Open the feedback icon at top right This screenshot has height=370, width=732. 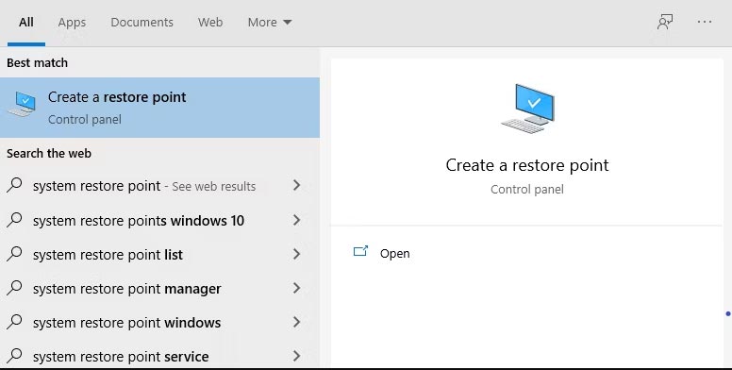pyautogui.click(x=665, y=22)
